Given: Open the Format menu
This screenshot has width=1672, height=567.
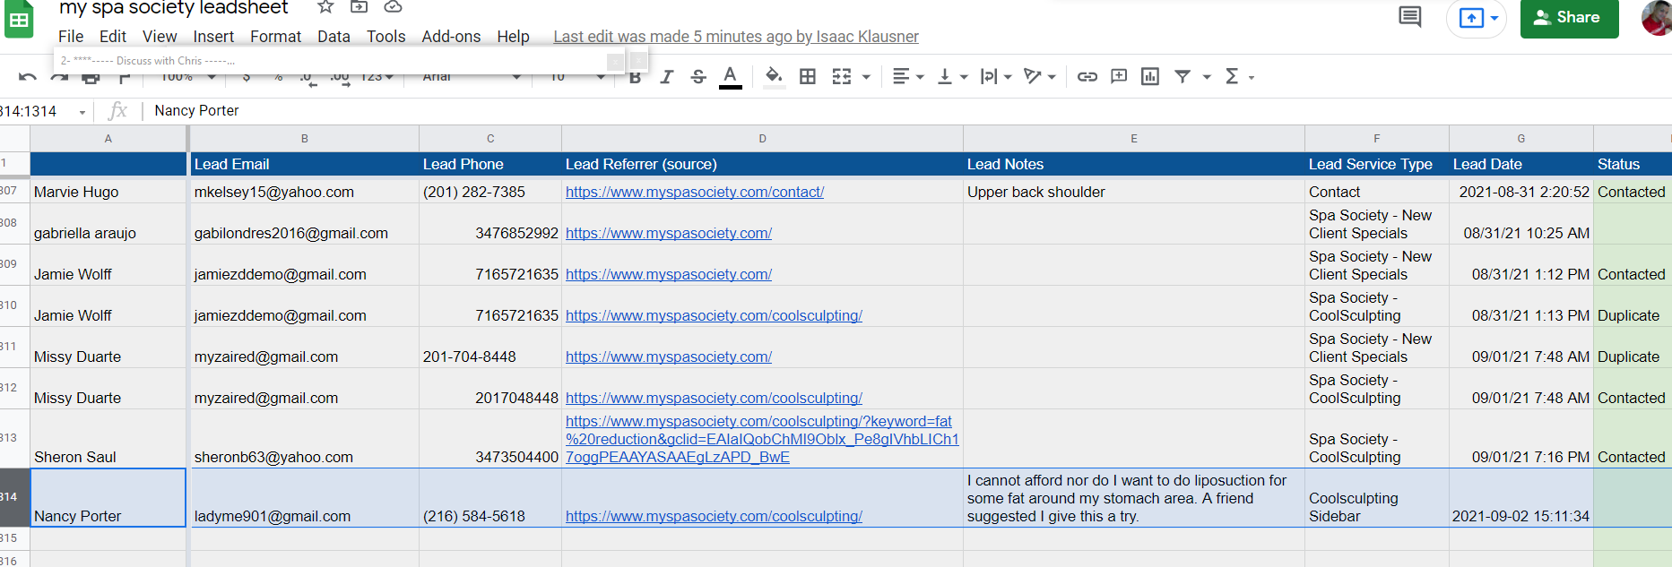Looking at the screenshot, I should (x=275, y=37).
